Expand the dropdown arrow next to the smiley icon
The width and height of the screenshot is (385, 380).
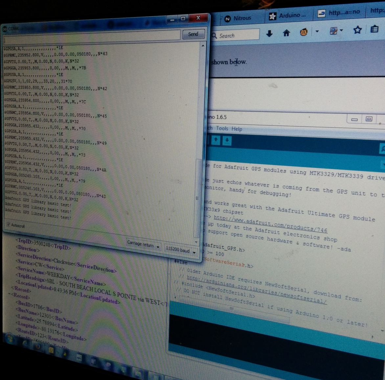(317, 31)
